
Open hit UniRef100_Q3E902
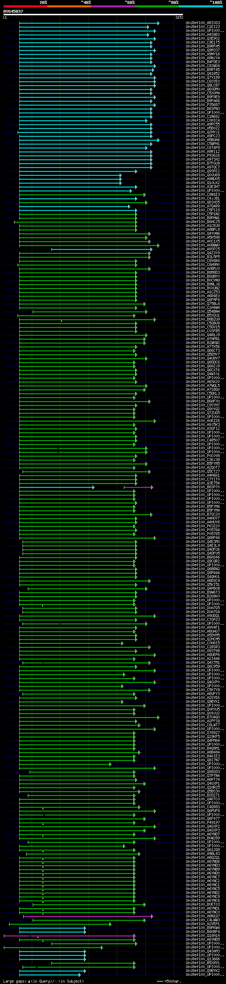click(202, 39)
